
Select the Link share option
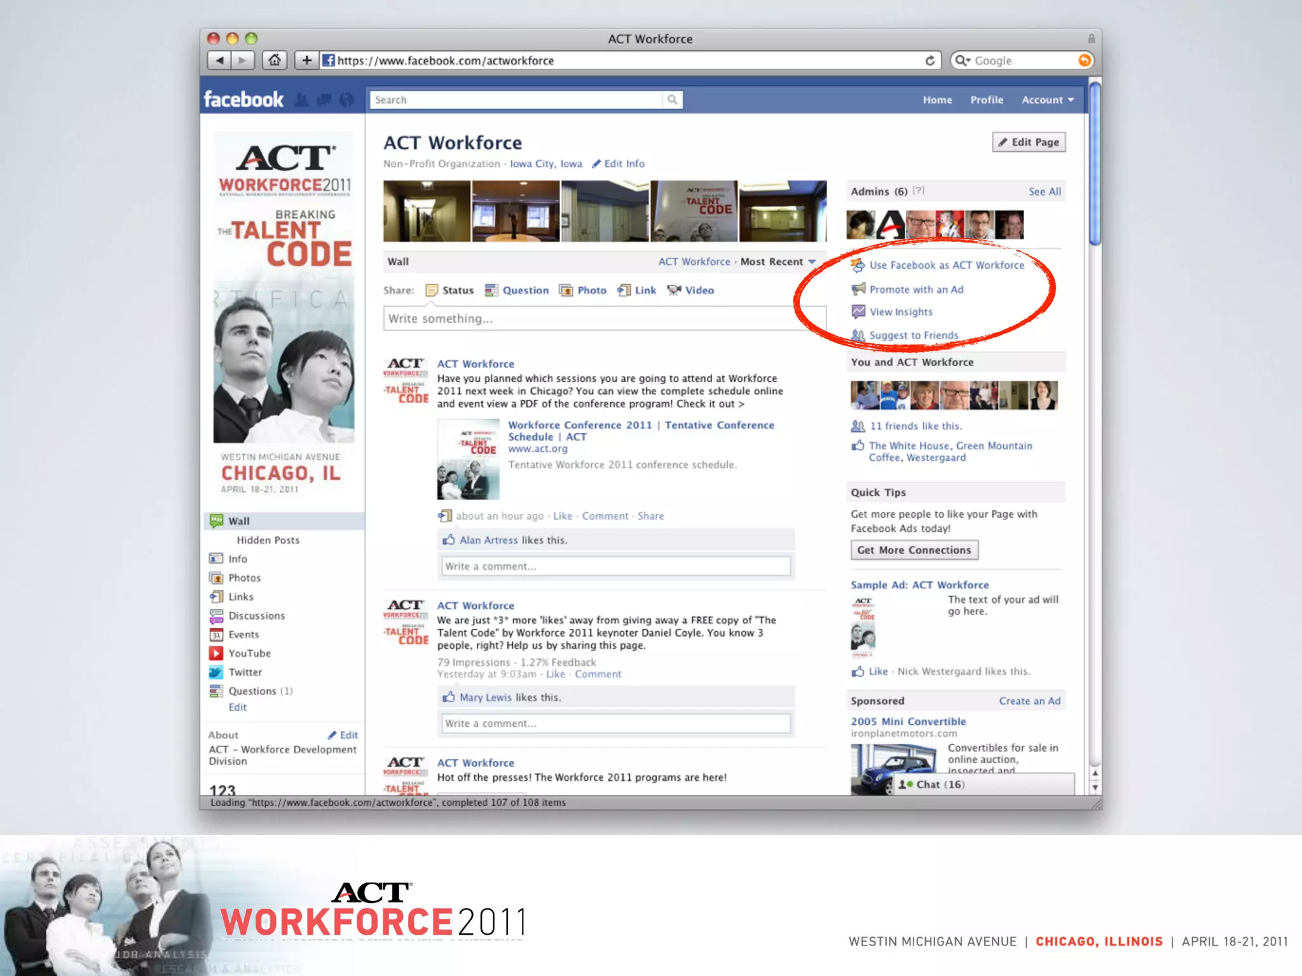click(637, 290)
